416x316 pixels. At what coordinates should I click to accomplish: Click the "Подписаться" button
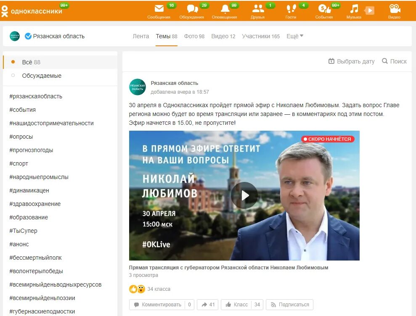coord(290,305)
